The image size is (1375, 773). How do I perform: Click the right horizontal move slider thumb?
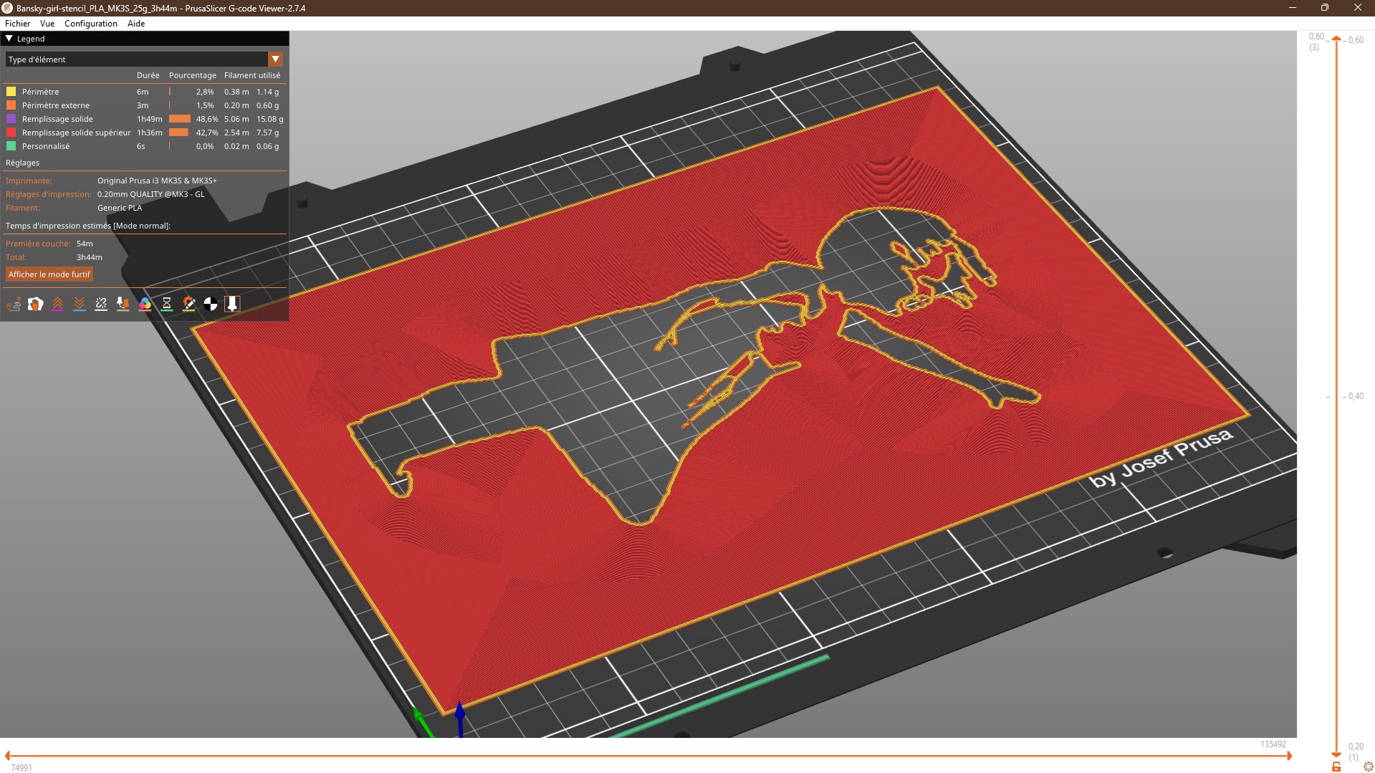click(1289, 756)
